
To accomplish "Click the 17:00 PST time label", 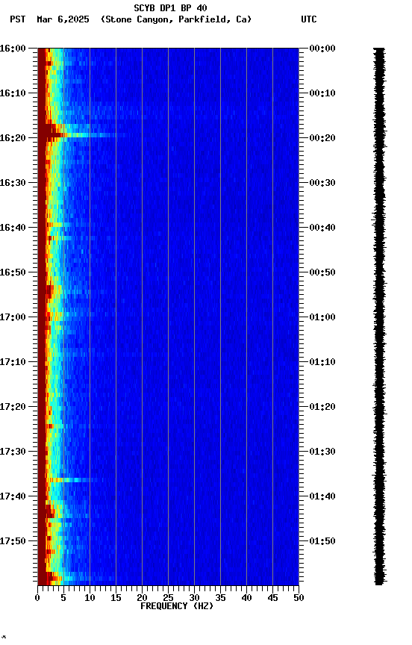I will click(x=13, y=317).
